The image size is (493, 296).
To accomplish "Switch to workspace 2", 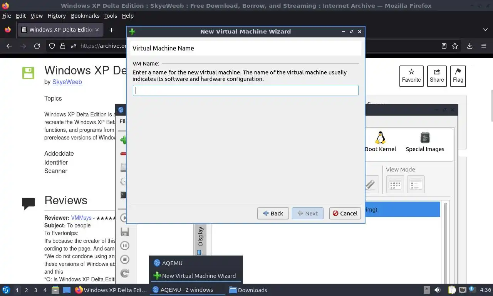I will [x=26, y=290].
